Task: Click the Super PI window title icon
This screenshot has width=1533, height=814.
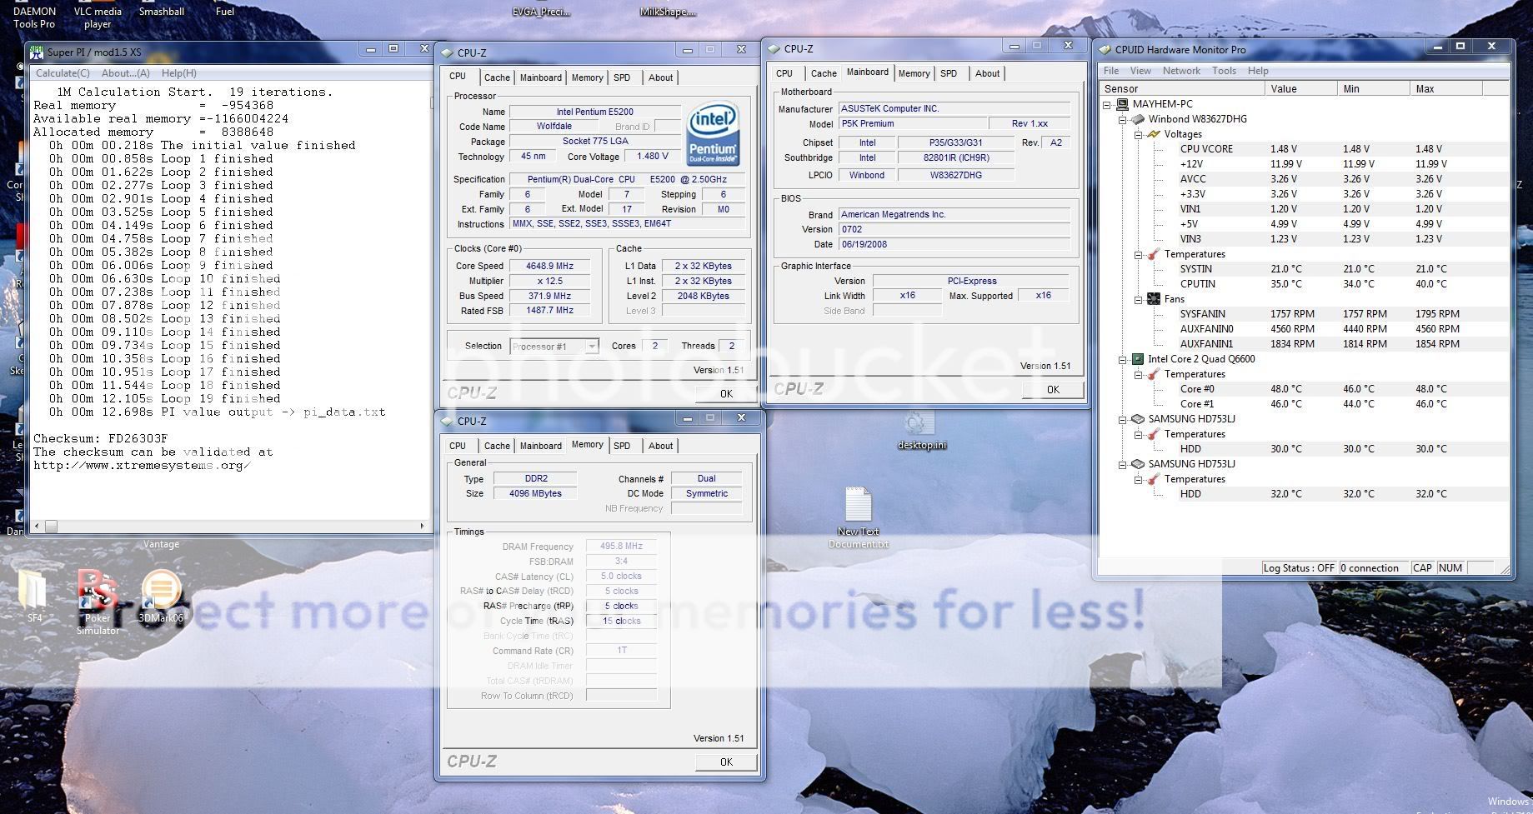Action: click(x=37, y=52)
